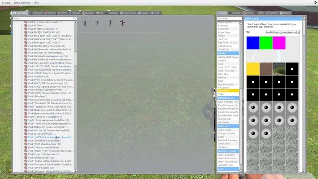
Task: Click the Mat material string field
Action: pos(283,32)
